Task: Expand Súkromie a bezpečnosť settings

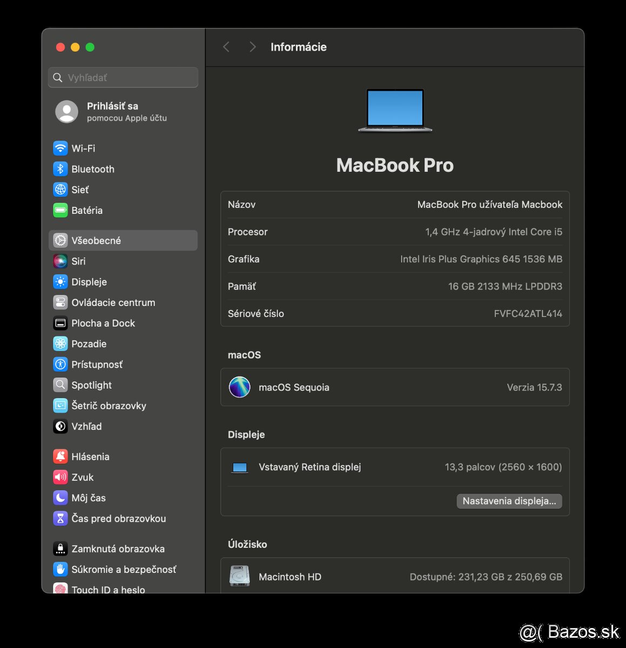Action: click(60, 569)
